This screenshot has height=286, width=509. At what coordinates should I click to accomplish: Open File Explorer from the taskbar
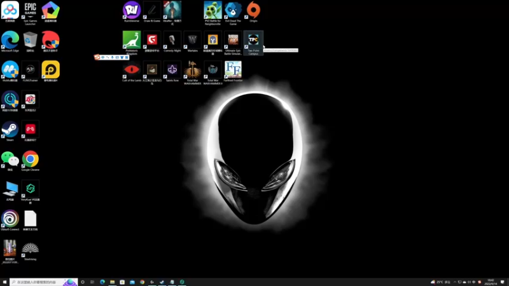click(x=113, y=282)
